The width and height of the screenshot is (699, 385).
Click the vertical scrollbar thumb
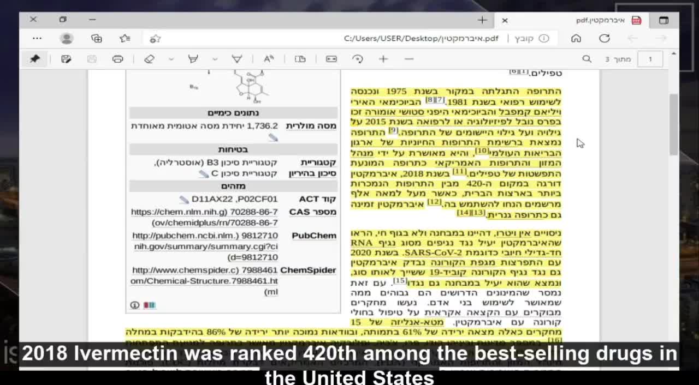(x=674, y=124)
